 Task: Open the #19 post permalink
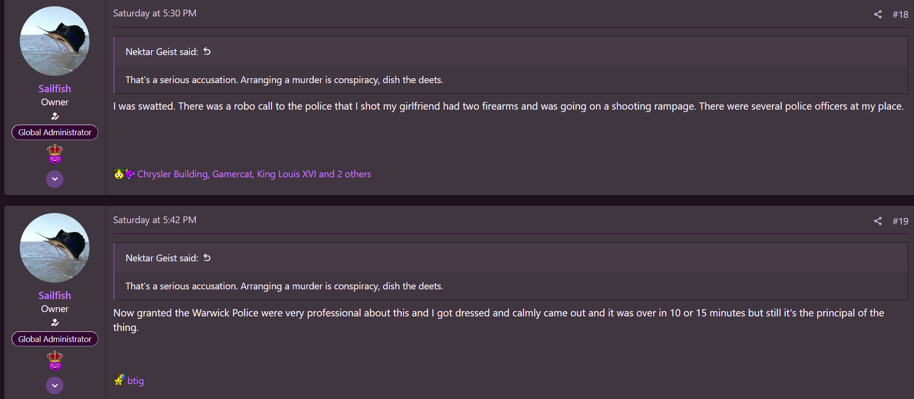click(x=900, y=221)
